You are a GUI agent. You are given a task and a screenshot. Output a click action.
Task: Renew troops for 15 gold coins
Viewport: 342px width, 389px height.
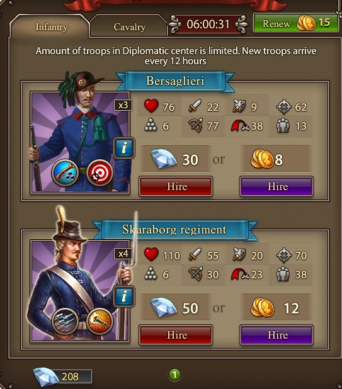point(295,23)
